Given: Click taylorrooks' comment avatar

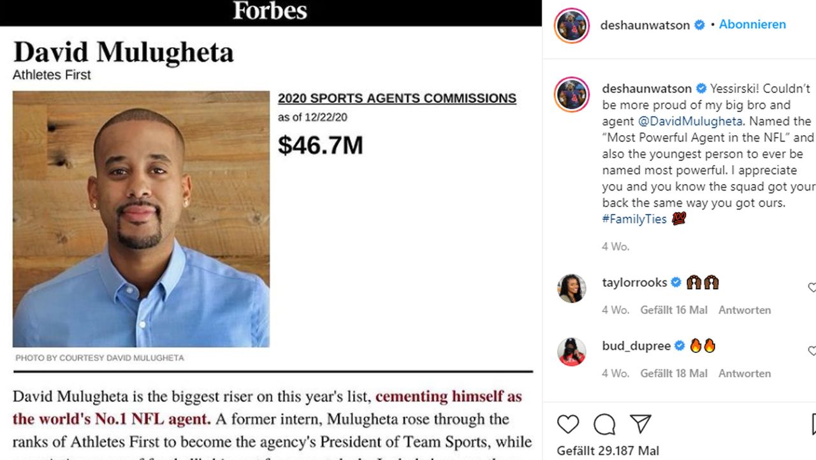Looking at the screenshot, I should click(x=571, y=289).
